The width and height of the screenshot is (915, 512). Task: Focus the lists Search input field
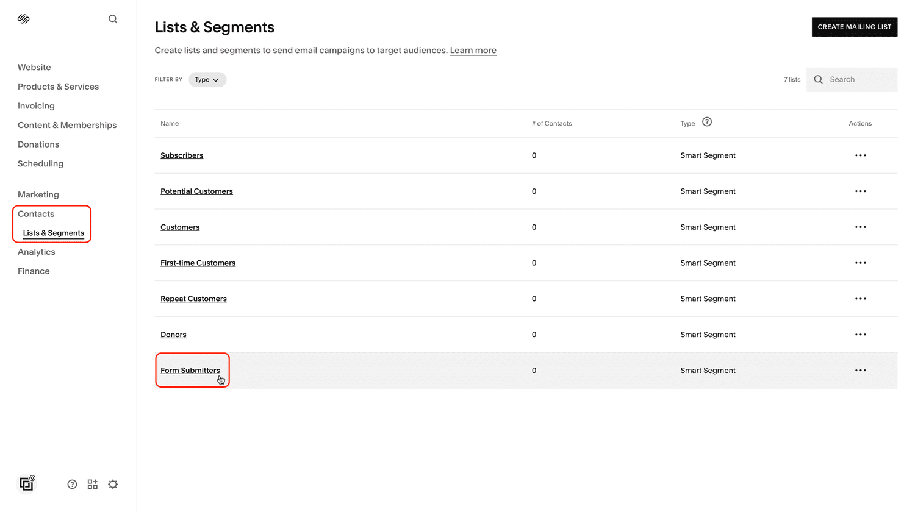pos(852,80)
